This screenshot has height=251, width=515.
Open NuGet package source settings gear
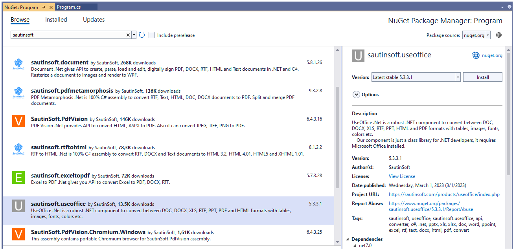click(498, 35)
